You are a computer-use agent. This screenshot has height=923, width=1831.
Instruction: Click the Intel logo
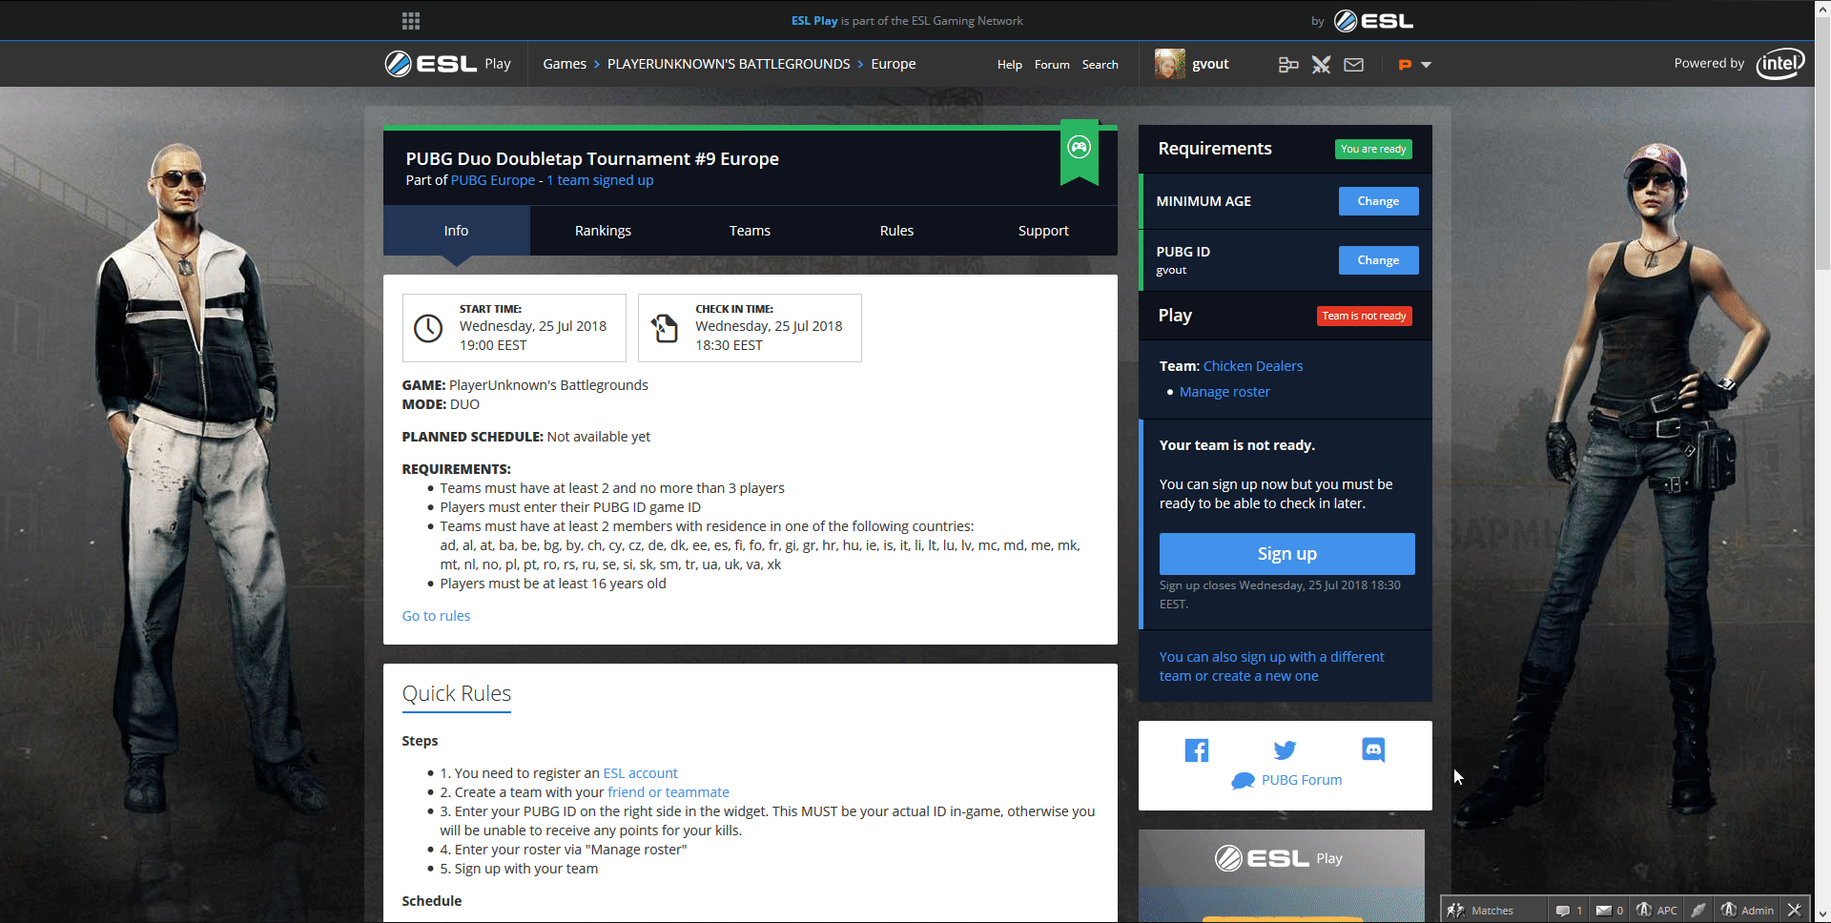1780,64
